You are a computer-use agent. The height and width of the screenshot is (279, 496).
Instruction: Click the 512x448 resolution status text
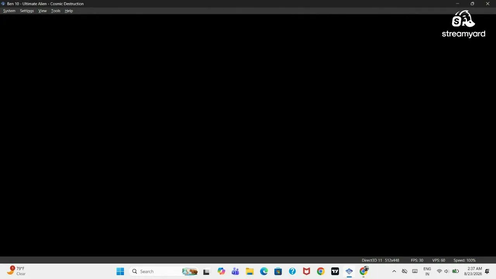point(392,260)
